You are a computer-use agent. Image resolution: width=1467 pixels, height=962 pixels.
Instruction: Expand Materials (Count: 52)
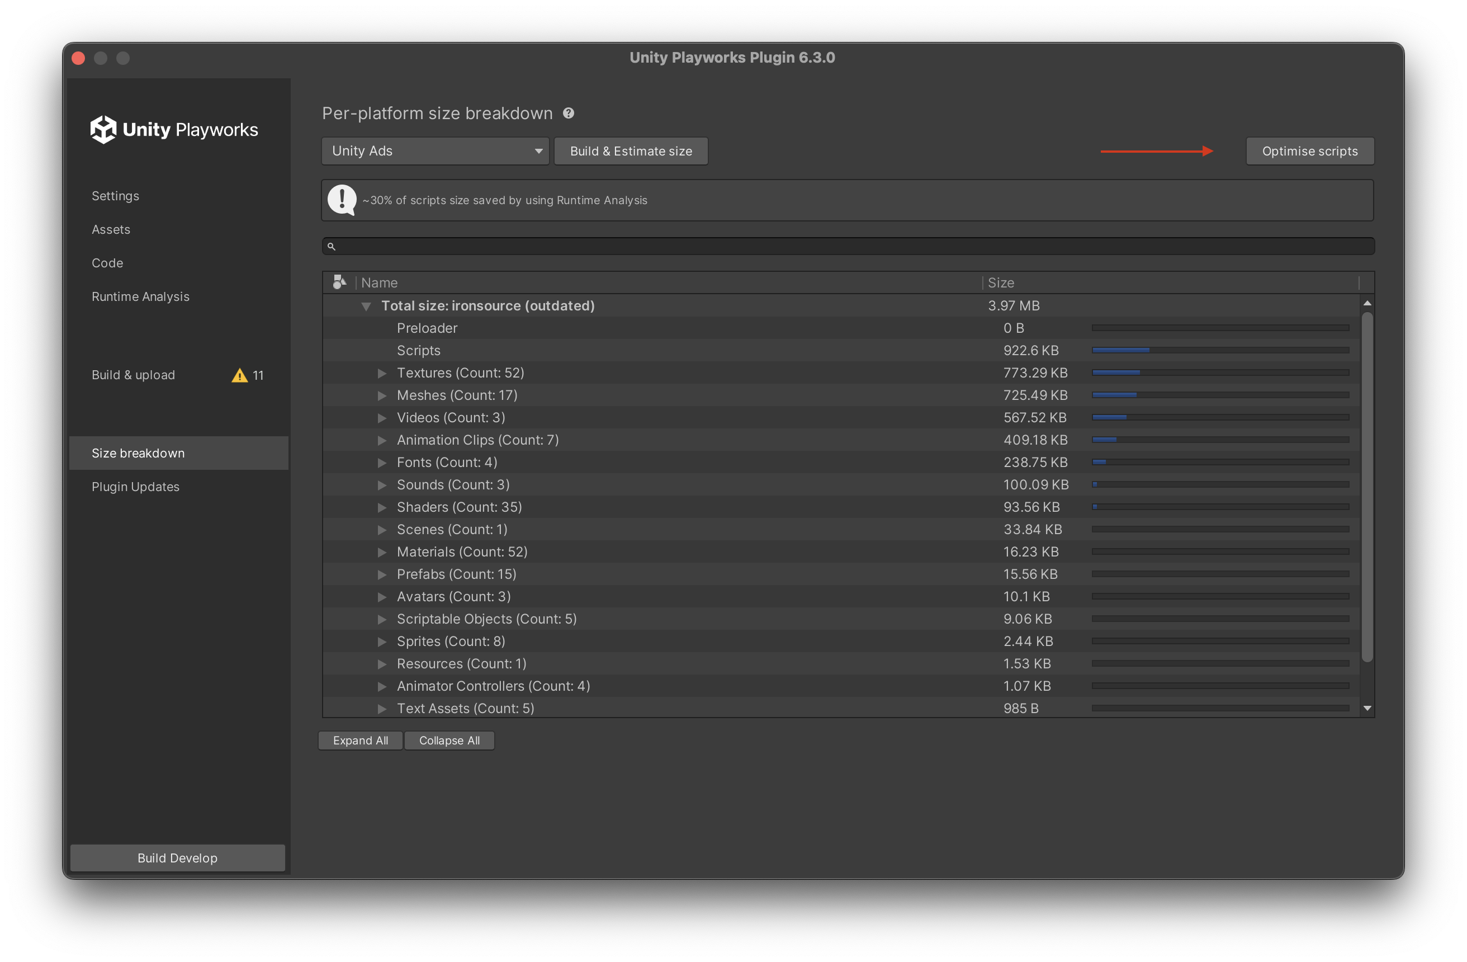[x=382, y=552]
